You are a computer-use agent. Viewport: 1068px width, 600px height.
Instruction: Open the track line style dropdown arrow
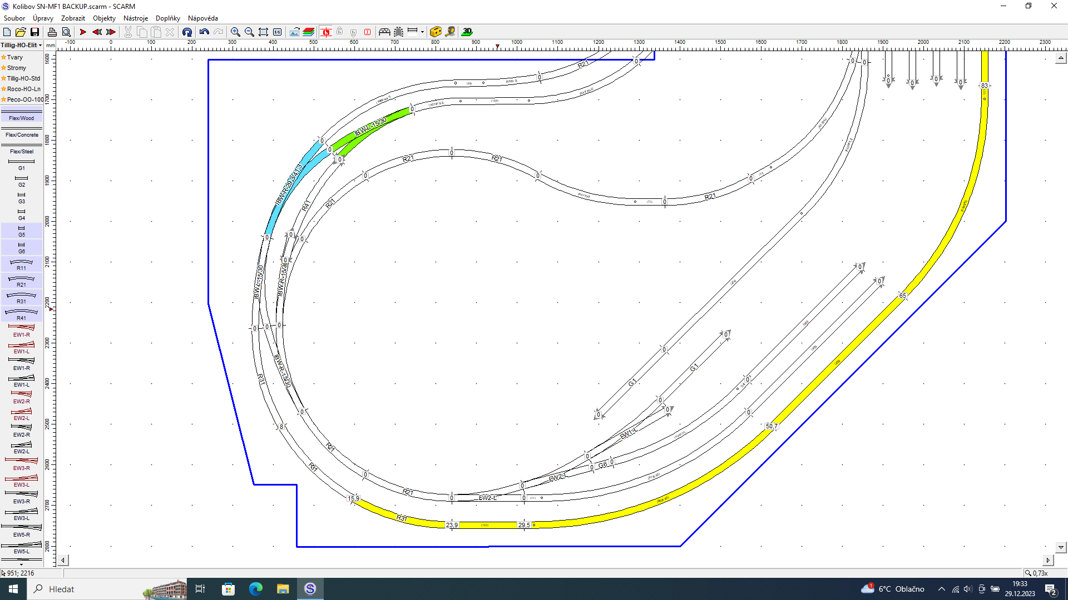(x=422, y=32)
